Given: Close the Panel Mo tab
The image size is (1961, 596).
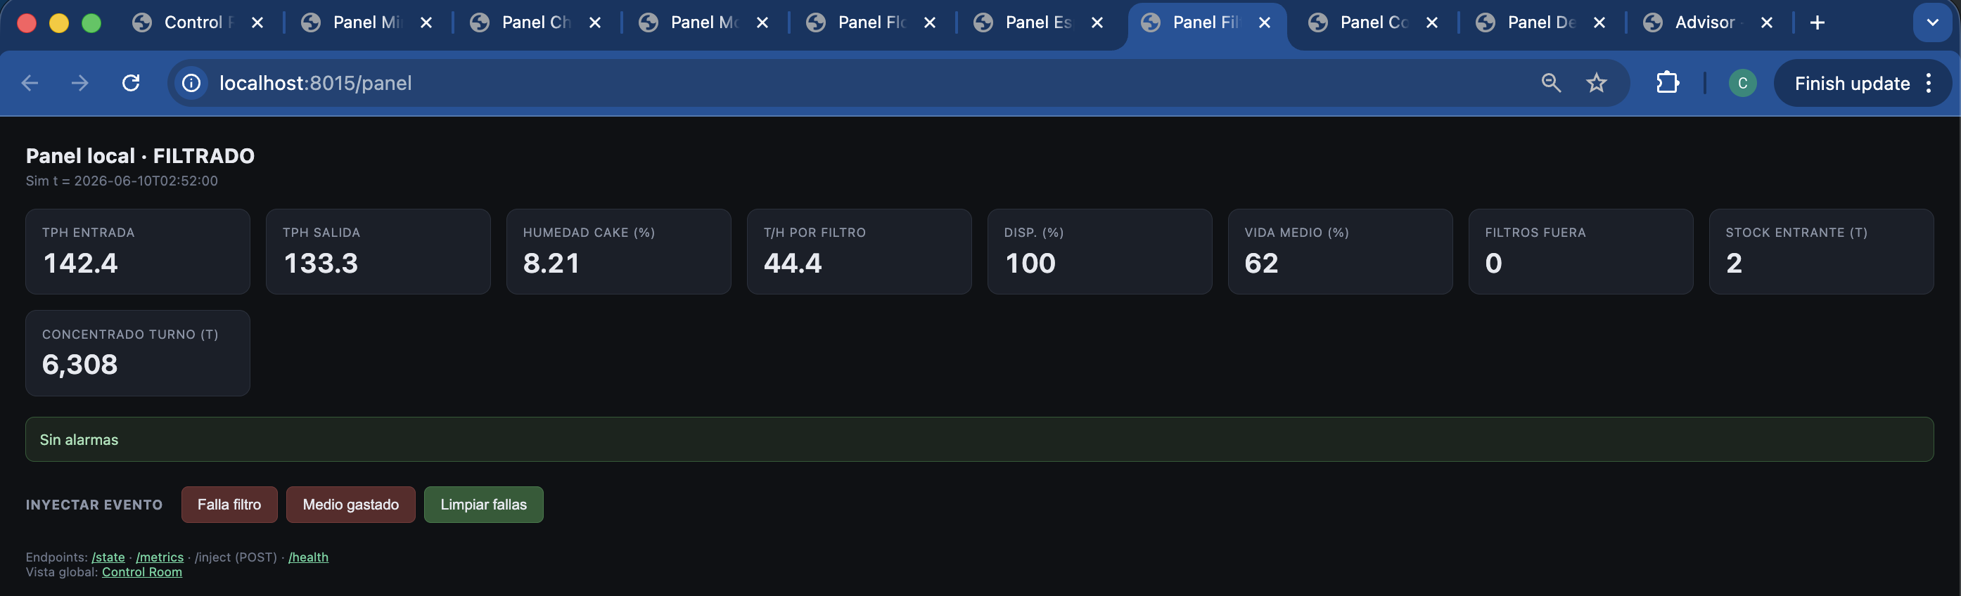Looking at the screenshot, I should click(762, 22).
